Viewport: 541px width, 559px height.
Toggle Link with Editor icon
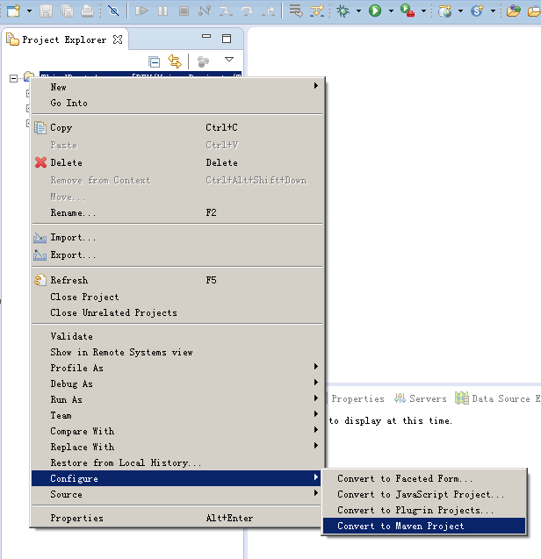pyautogui.click(x=175, y=61)
